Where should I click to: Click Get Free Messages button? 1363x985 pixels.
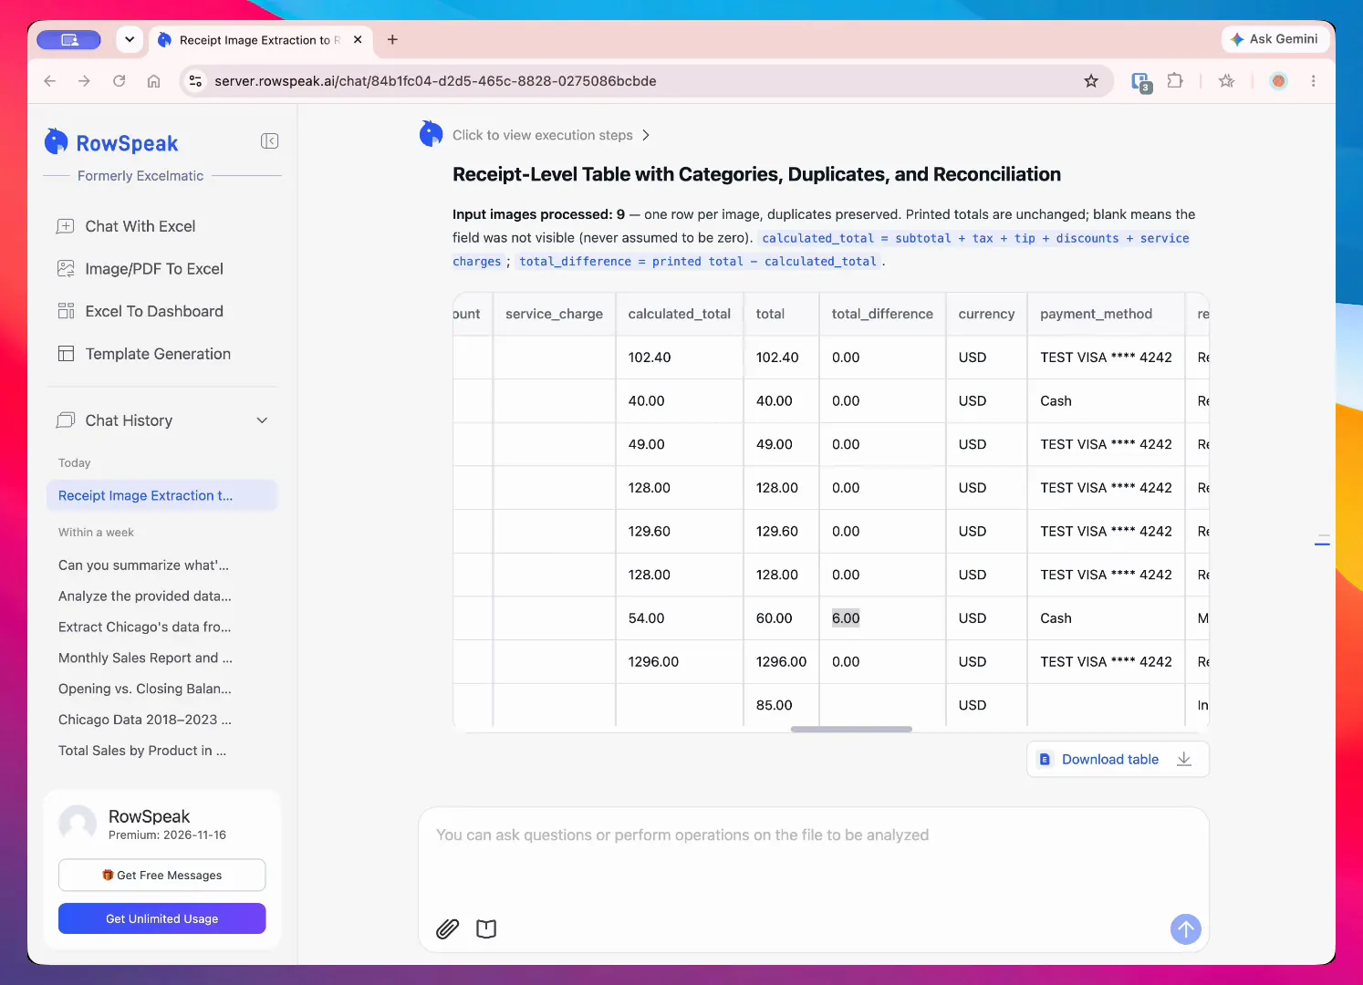click(161, 875)
